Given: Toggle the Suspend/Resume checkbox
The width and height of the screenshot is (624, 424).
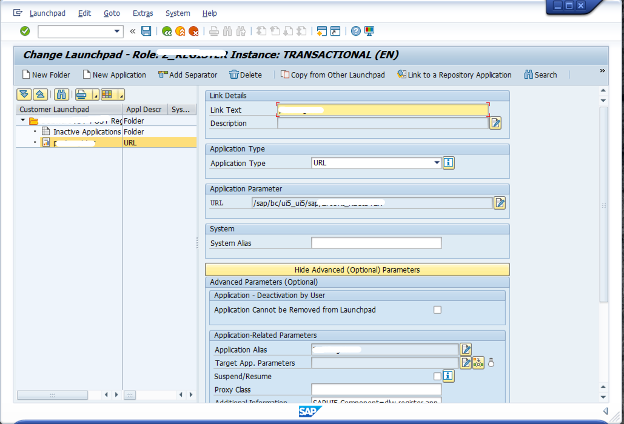Looking at the screenshot, I should click(x=437, y=376).
